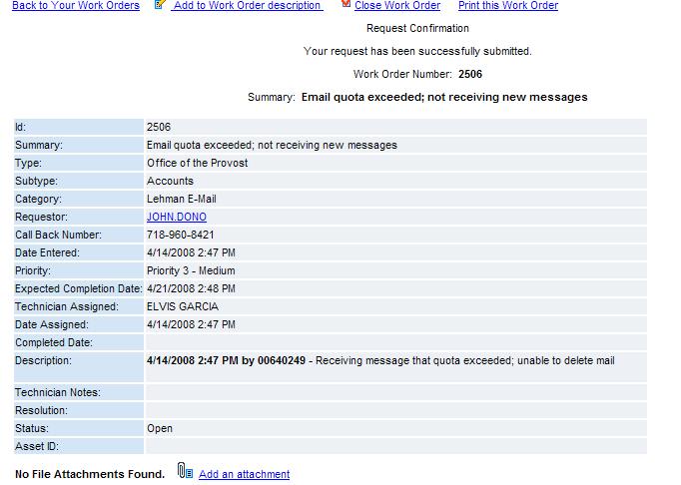Click the Id value 2506 in the table
Image resolution: width=681 pixels, height=485 pixels.
[x=158, y=127]
